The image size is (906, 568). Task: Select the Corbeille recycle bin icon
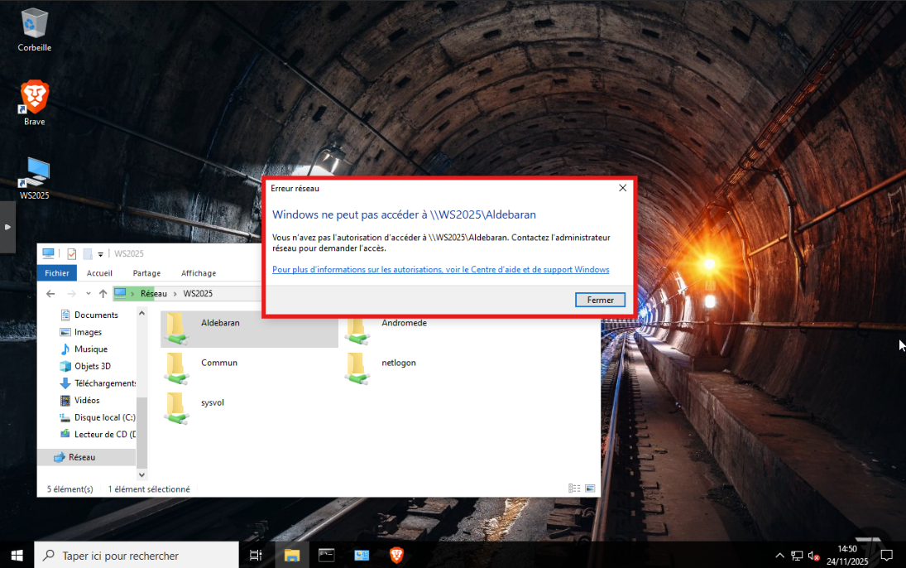34,24
